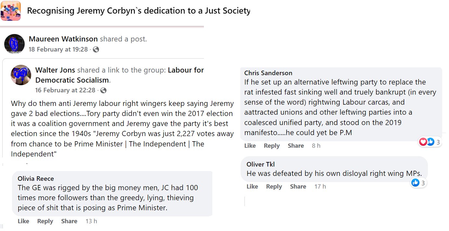This screenshot has height=231, width=449.
Task: Click the globe icon beside 16 February timestamp
Action: coord(103,90)
